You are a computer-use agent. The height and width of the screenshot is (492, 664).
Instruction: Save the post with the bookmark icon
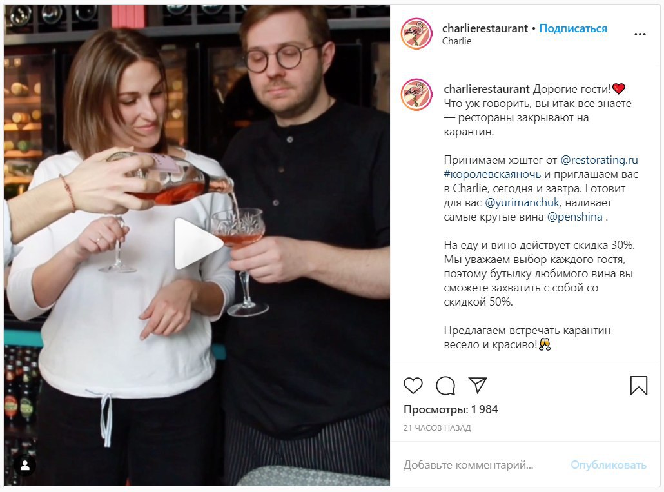639,386
